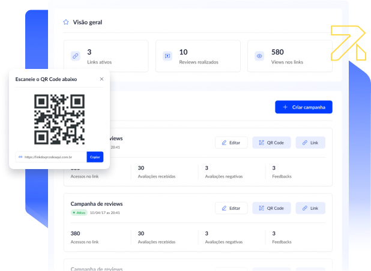Click the pencil icon in the Ativo campaign's Editar button
Viewport: 371px width, 271px height.
[224, 208]
